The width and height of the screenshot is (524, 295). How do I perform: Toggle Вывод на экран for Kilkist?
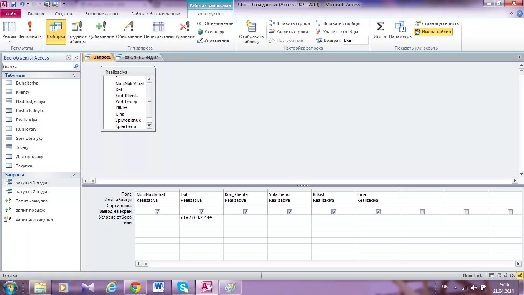click(x=334, y=212)
